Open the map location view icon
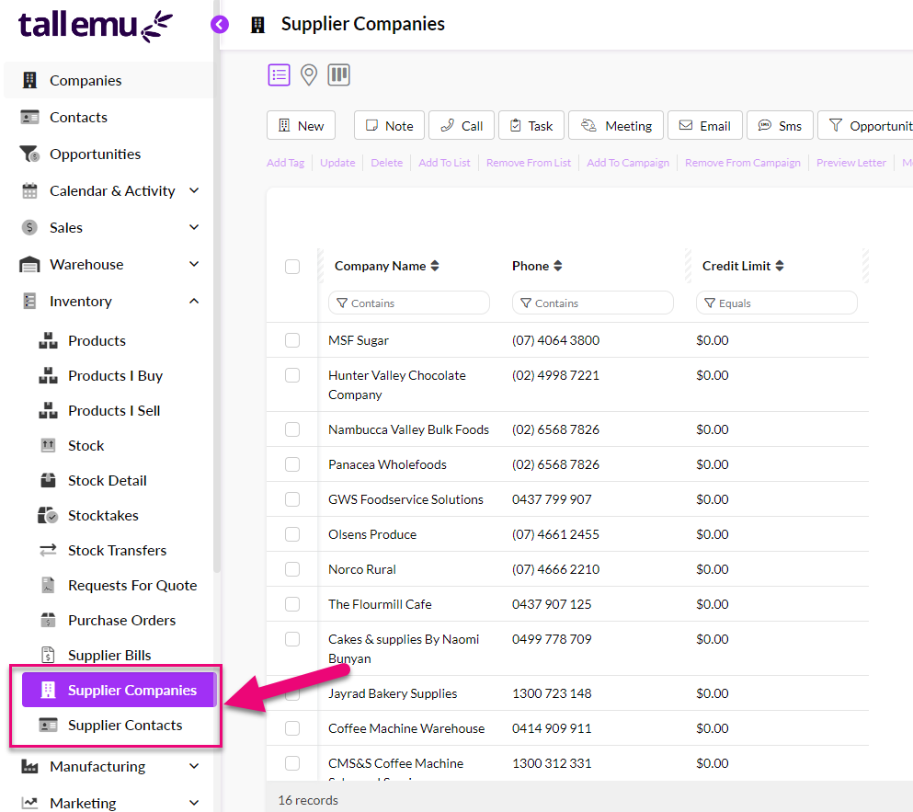Screen dimensions: 913x812 point(309,75)
